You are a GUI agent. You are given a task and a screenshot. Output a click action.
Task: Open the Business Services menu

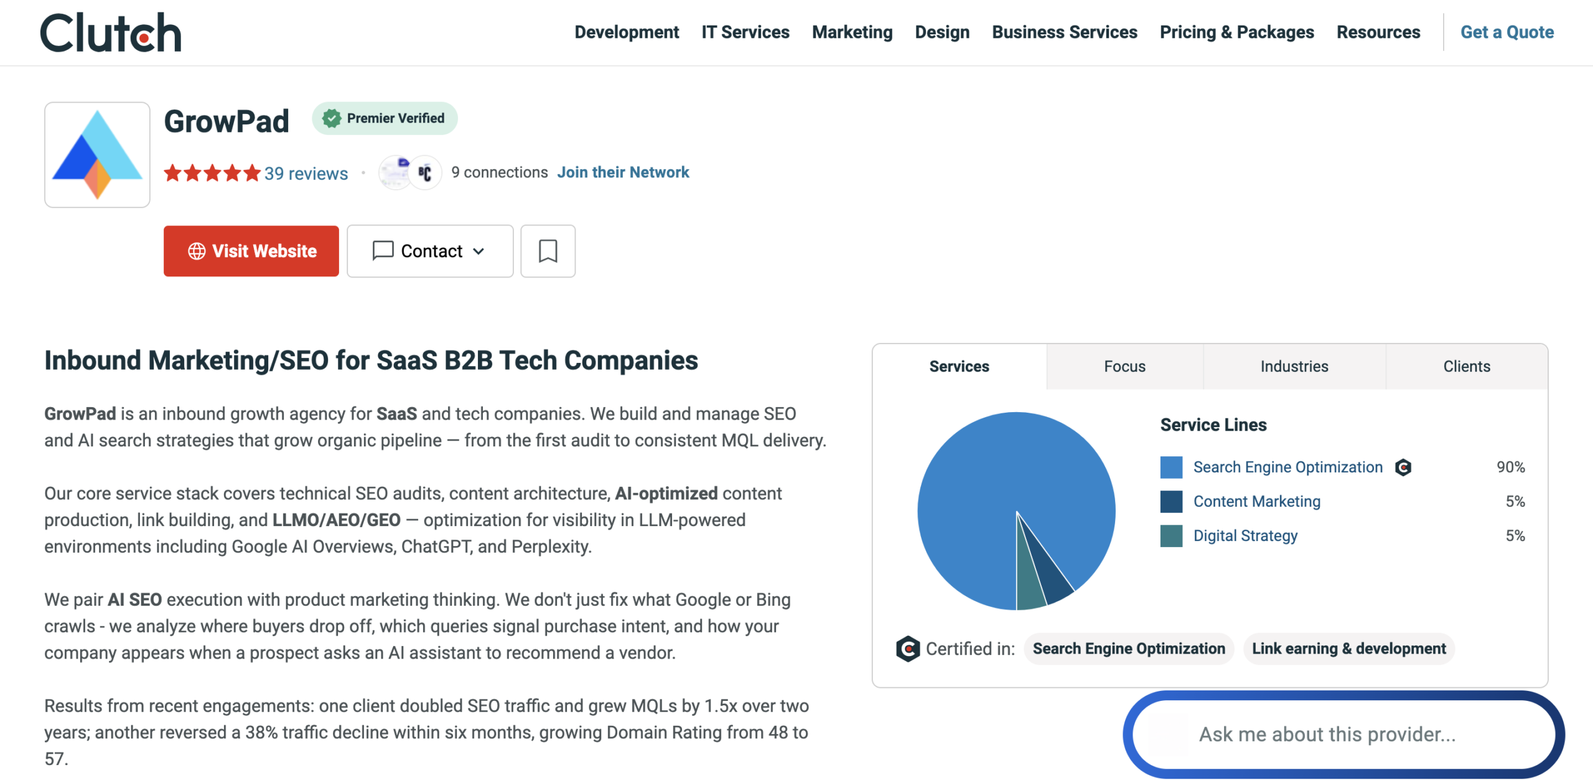(1065, 32)
